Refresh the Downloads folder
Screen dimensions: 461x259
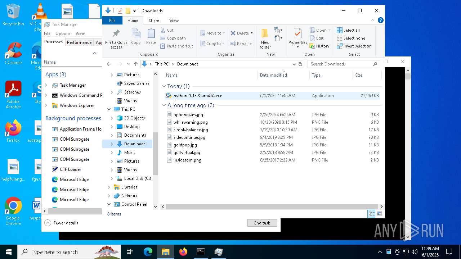click(x=300, y=64)
